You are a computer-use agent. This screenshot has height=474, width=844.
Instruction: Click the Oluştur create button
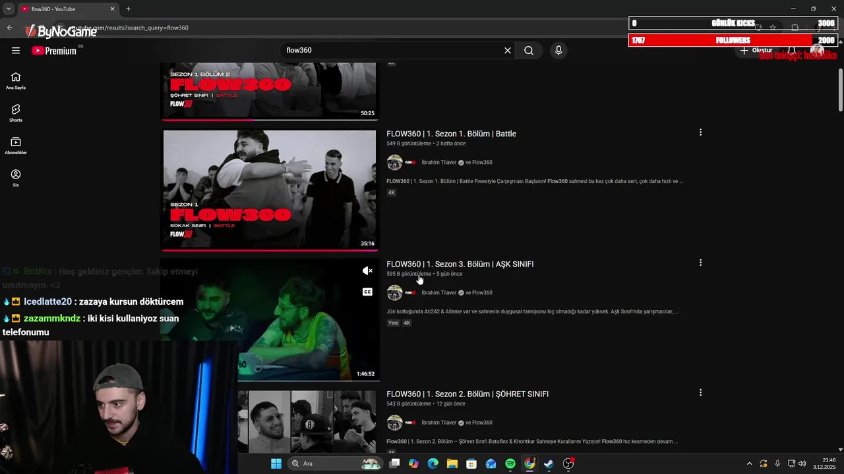click(x=756, y=51)
